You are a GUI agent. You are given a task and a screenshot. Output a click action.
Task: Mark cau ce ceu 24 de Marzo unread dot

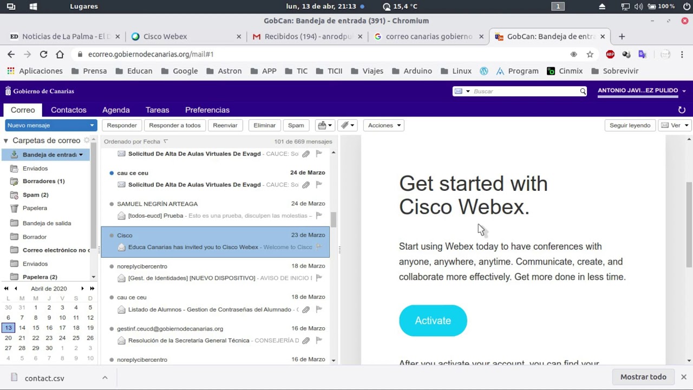112,173
